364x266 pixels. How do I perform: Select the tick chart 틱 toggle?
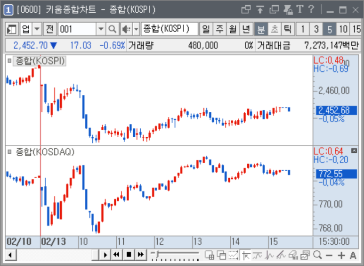[288, 29]
